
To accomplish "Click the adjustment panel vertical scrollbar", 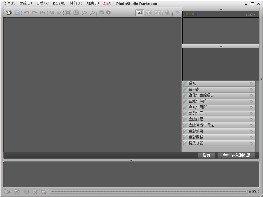I will click(x=257, y=116).
